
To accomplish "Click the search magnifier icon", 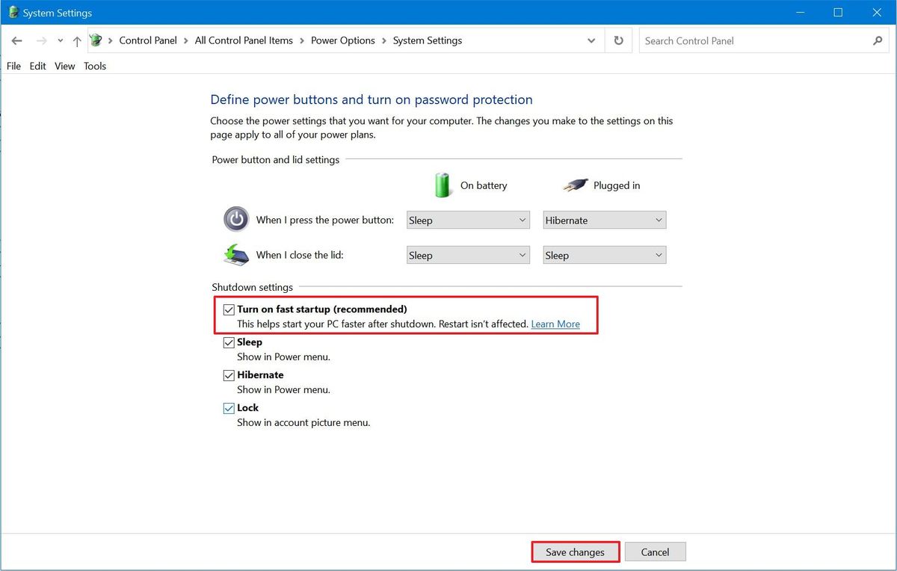I will coord(878,40).
